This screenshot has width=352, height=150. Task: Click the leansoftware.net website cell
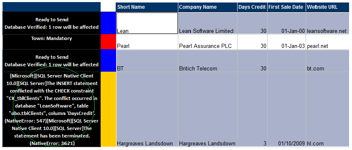(329, 23)
